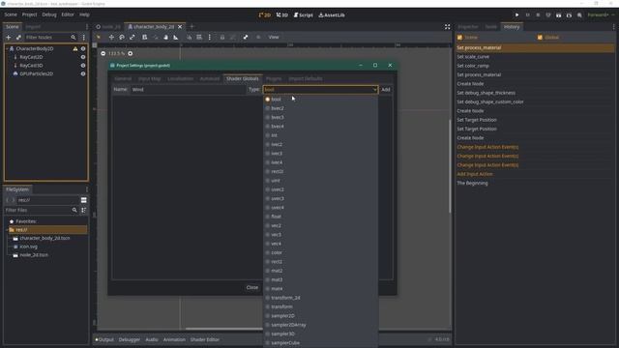Toggle visibility of RayCast3D node
Screen dimensions: 619x348
pyautogui.click(x=83, y=66)
